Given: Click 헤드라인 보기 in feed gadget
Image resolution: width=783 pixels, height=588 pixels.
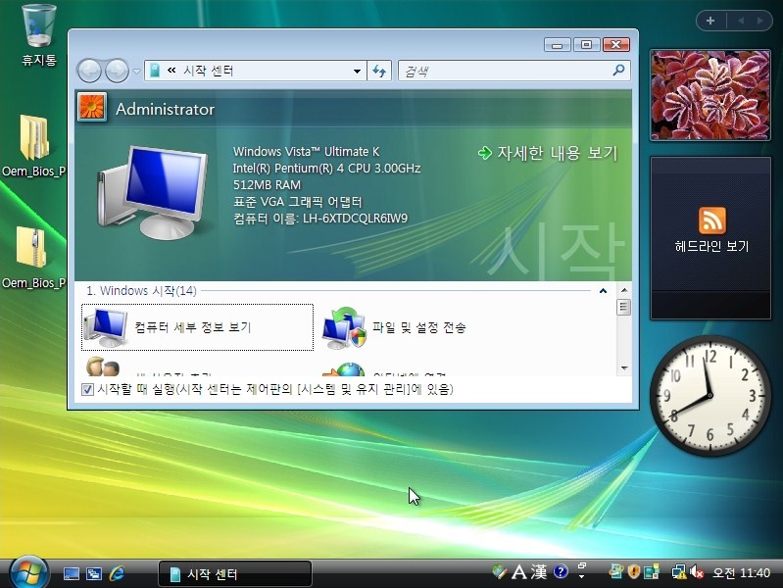Looking at the screenshot, I should (711, 246).
